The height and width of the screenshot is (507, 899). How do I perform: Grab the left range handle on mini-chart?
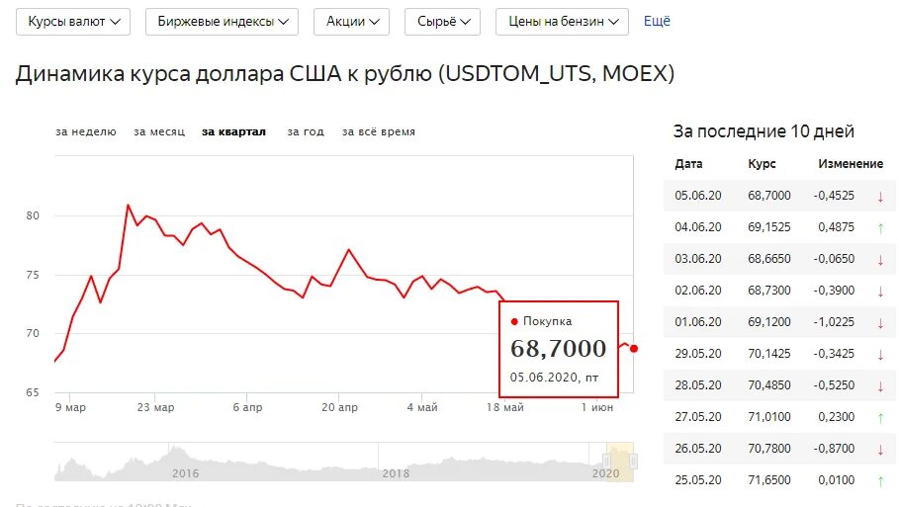point(606,461)
